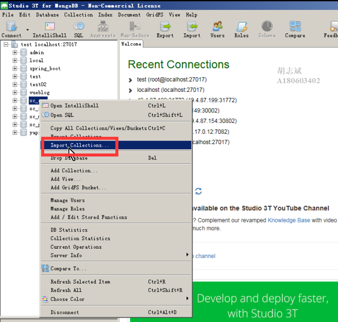
Task: Select the test02 database in the tree
Action: coord(38,84)
